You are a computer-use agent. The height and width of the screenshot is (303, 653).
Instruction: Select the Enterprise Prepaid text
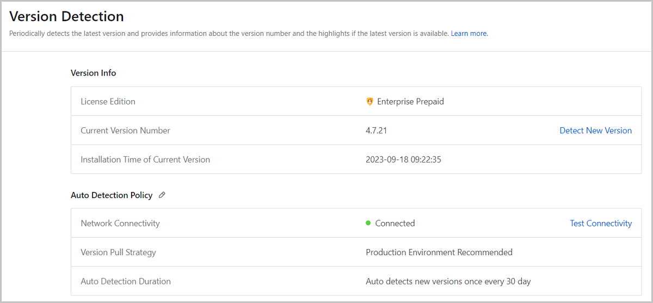coord(410,102)
